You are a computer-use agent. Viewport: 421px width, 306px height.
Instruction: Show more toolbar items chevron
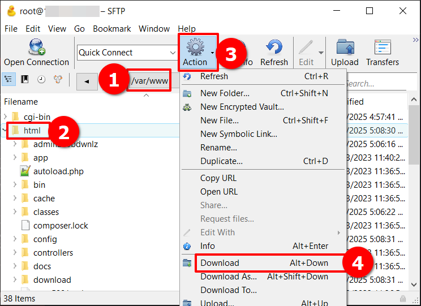coord(416,40)
